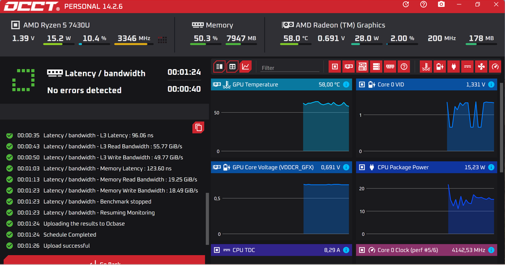Image resolution: width=505 pixels, height=265 pixels.
Task: Select the Core 0 Clock graph header
Action: [427, 250]
